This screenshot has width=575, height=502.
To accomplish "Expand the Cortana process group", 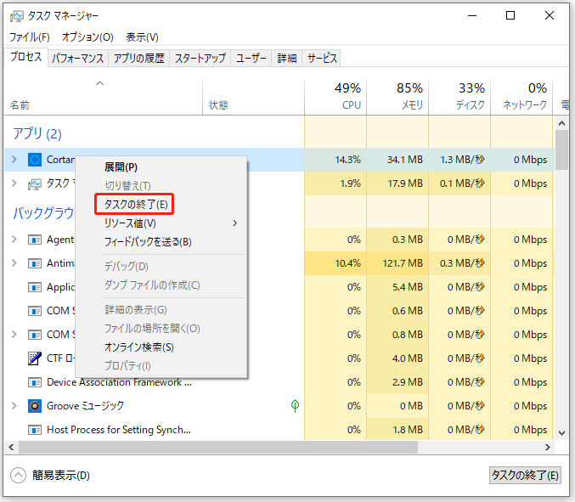I will coord(14,160).
